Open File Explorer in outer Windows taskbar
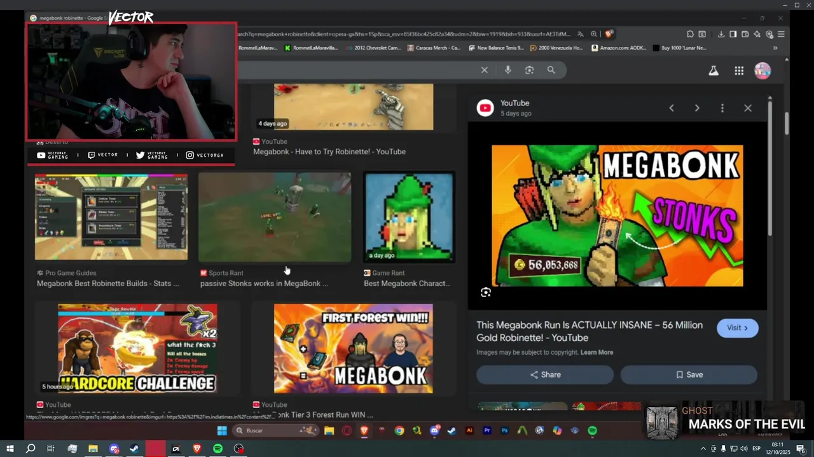The height and width of the screenshot is (457, 814). point(93,449)
